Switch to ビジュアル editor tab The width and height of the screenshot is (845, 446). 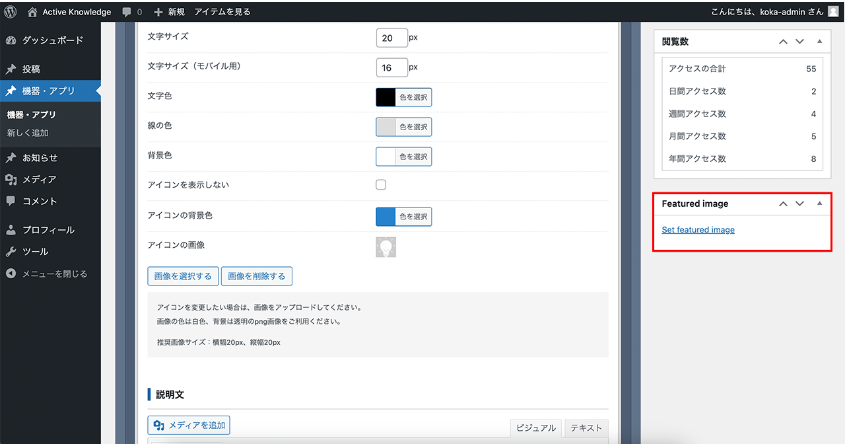tap(535, 428)
